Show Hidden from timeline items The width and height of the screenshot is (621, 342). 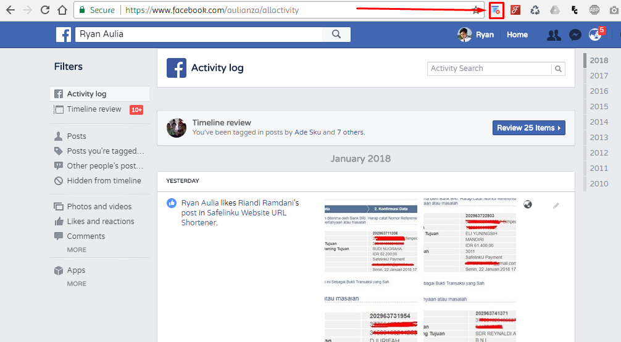click(x=98, y=181)
